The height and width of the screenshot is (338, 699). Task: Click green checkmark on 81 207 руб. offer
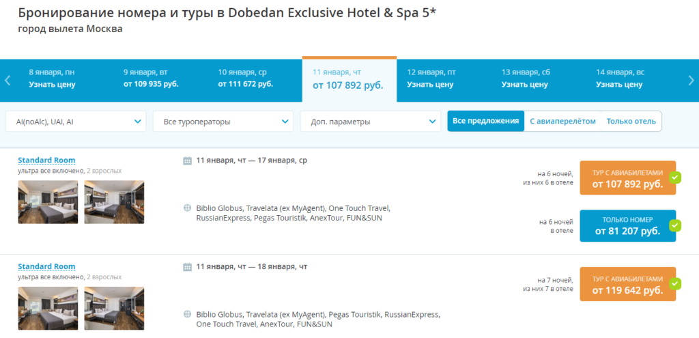click(675, 225)
